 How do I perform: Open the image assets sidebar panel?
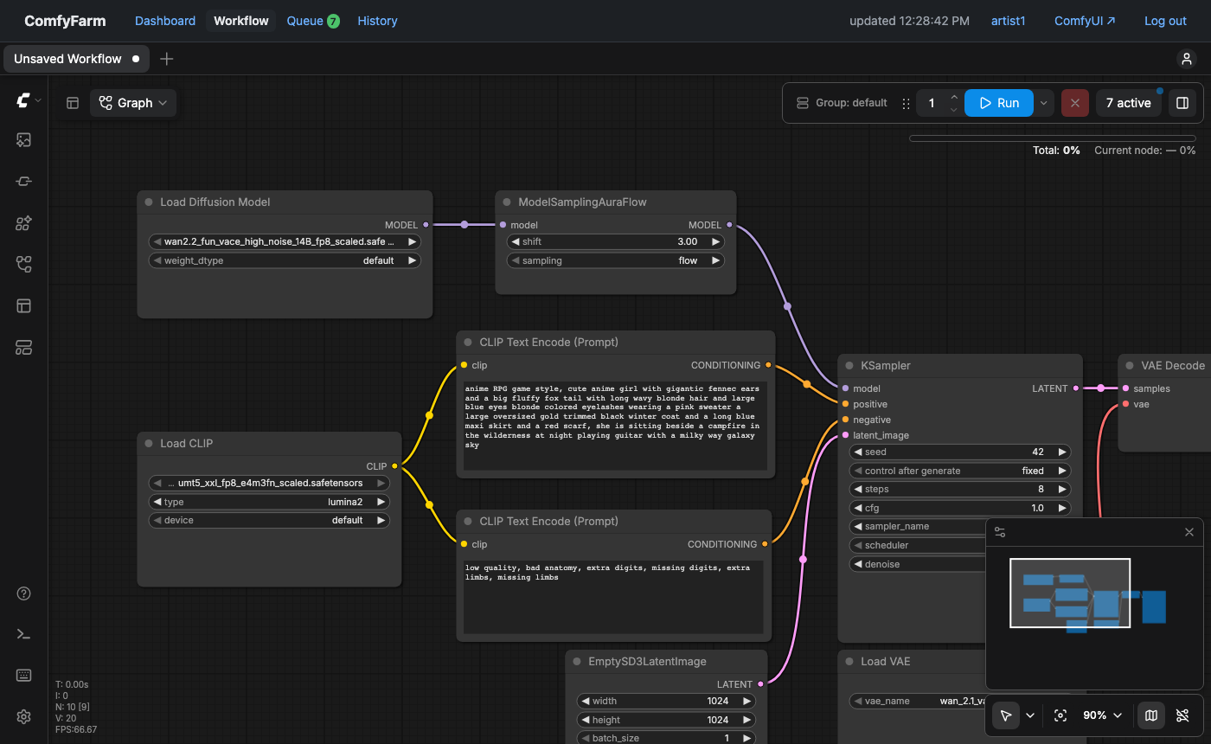pyautogui.click(x=24, y=140)
